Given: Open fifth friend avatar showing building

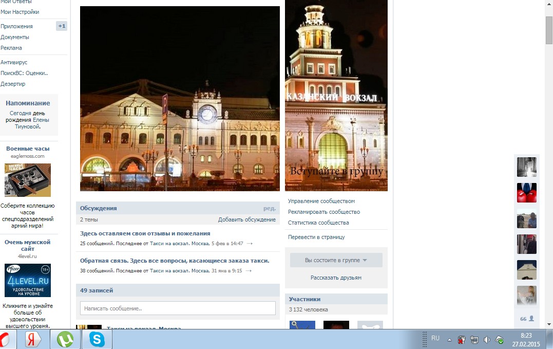Looking at the screenshot, I should [x=526, y=270].
